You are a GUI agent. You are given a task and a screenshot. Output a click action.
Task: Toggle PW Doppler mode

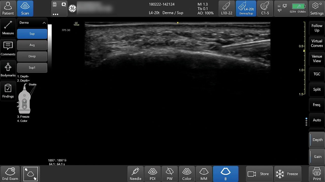(170, 174)
